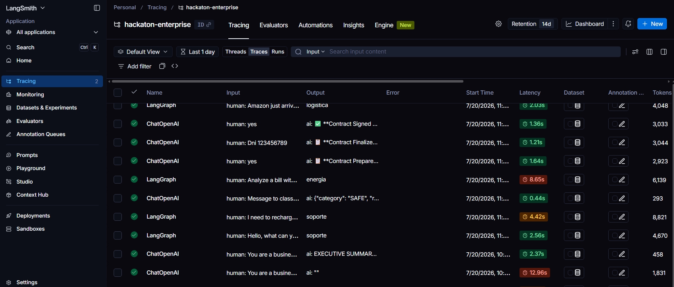Open the Engine New tab
The height and width of the screenshot is (287, 674).
(395, 25)
